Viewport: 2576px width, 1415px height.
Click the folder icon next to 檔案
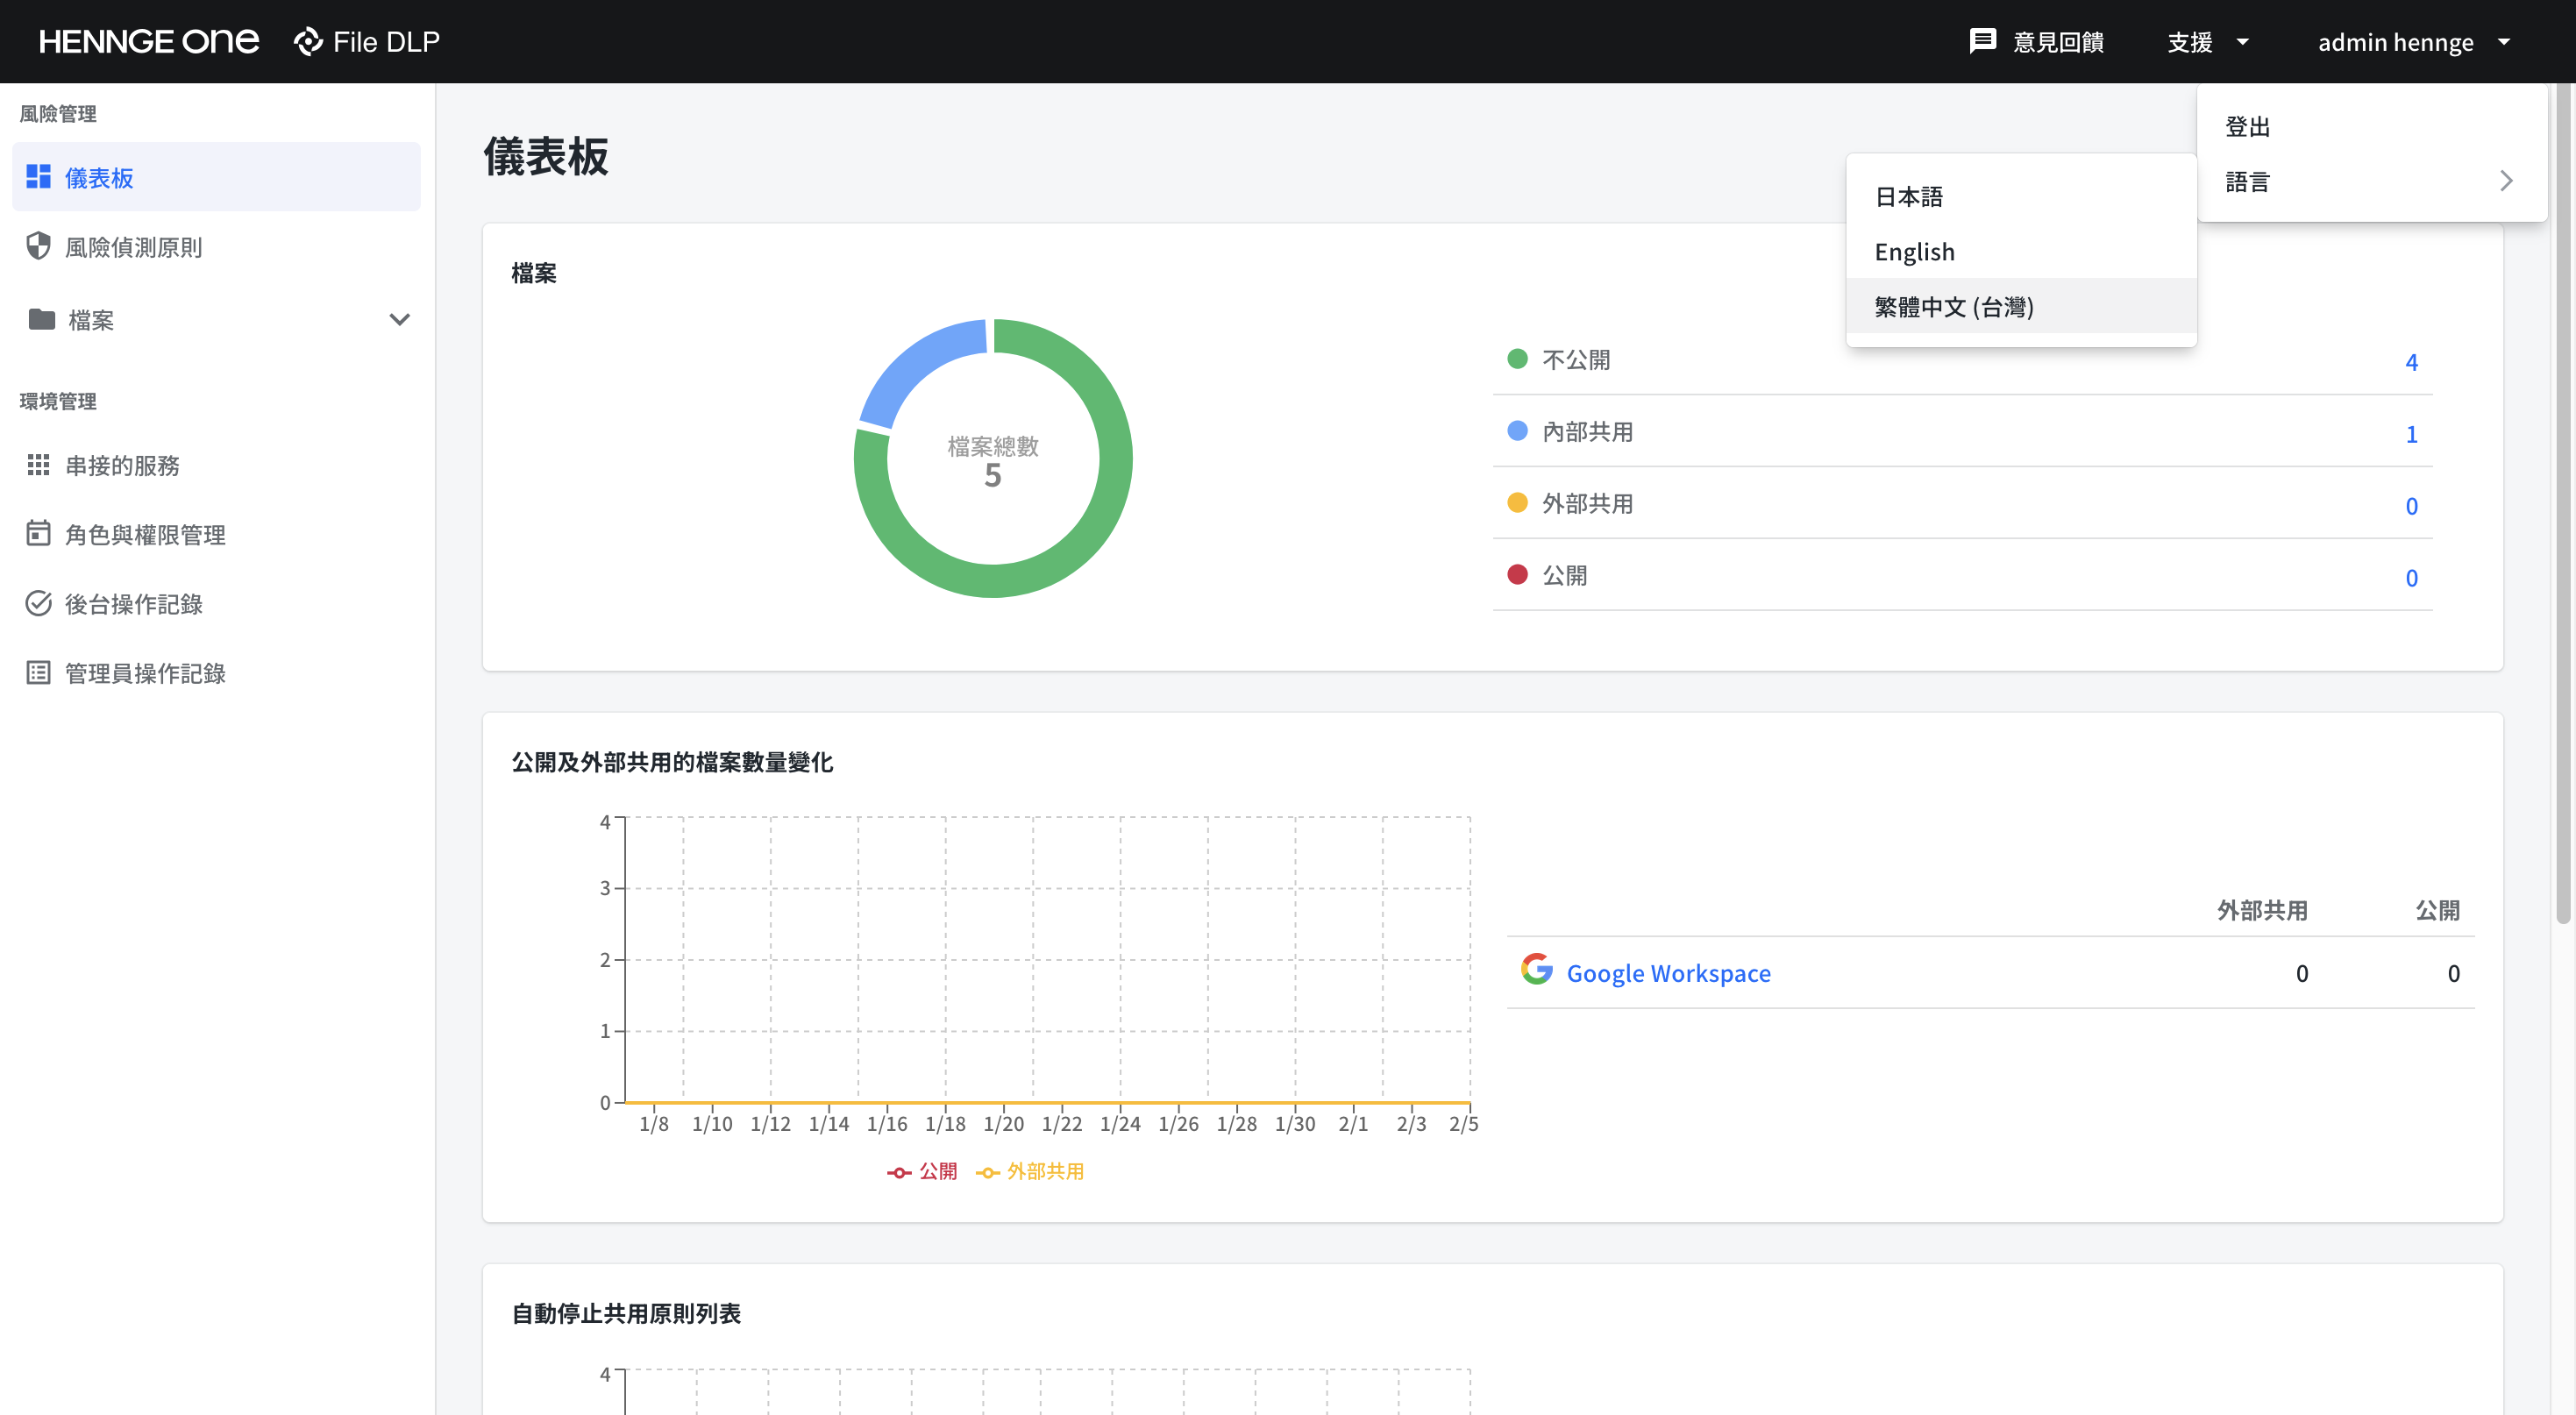[41, 319]
